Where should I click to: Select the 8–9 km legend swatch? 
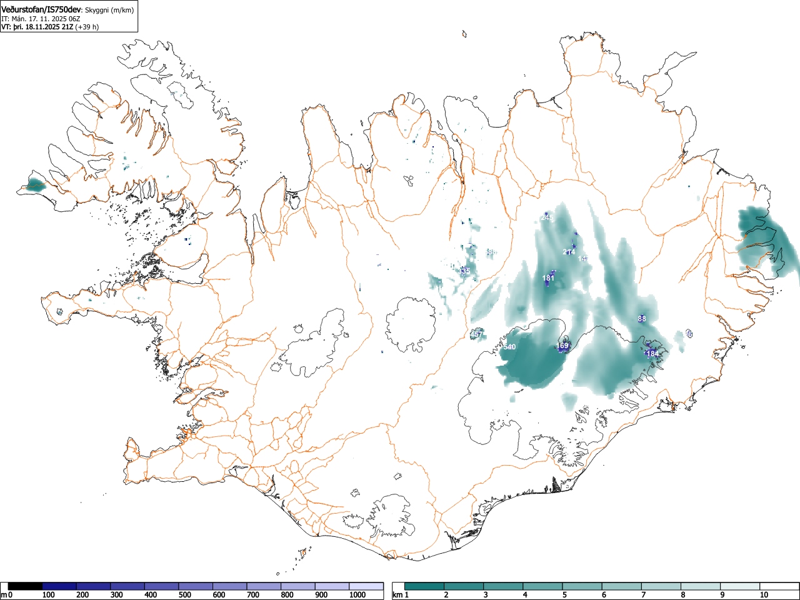[x=700, y=586]
